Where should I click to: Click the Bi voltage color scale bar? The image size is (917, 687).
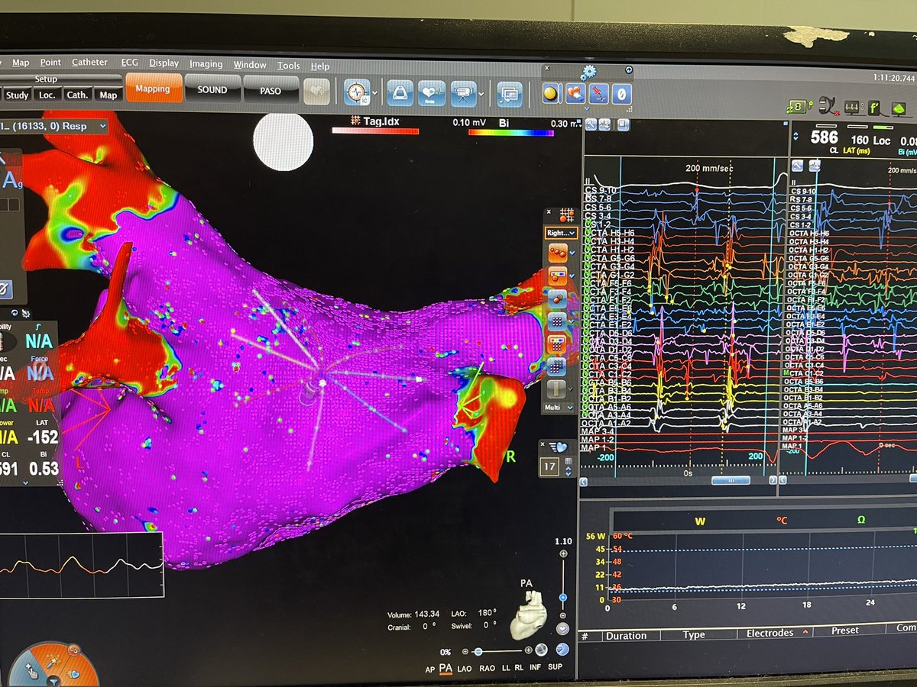(510, 132)
